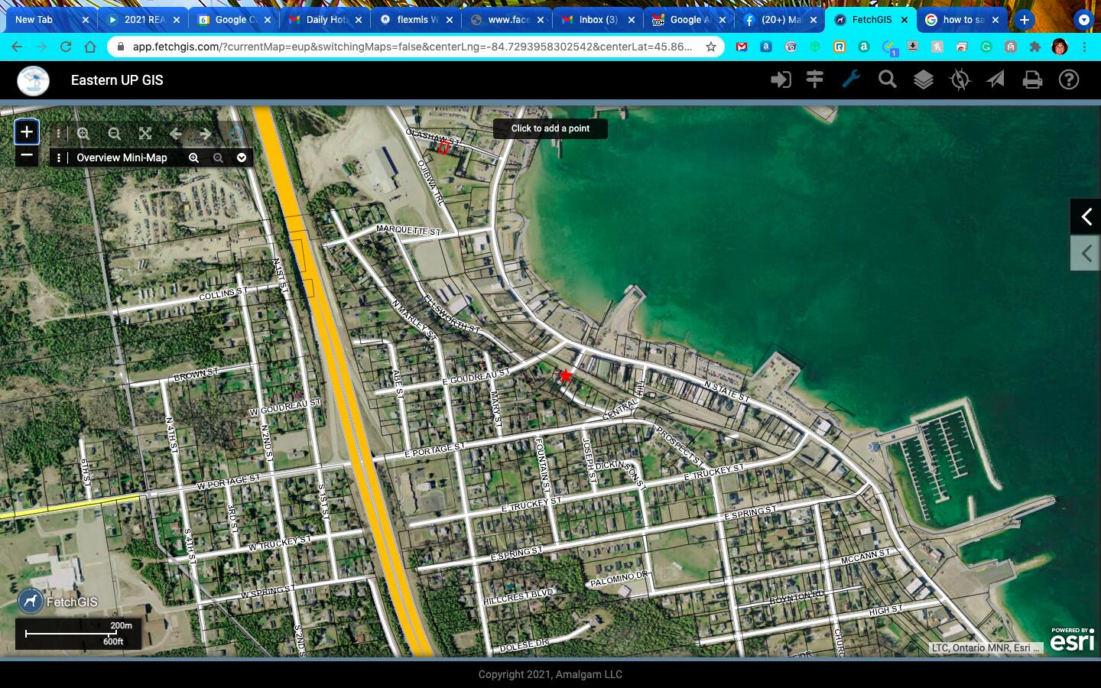Expand the black side panel chevron

pyautogui.click(x=1086, y=217)
